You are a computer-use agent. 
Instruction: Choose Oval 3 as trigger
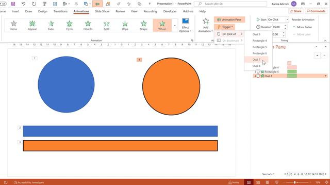256,34
